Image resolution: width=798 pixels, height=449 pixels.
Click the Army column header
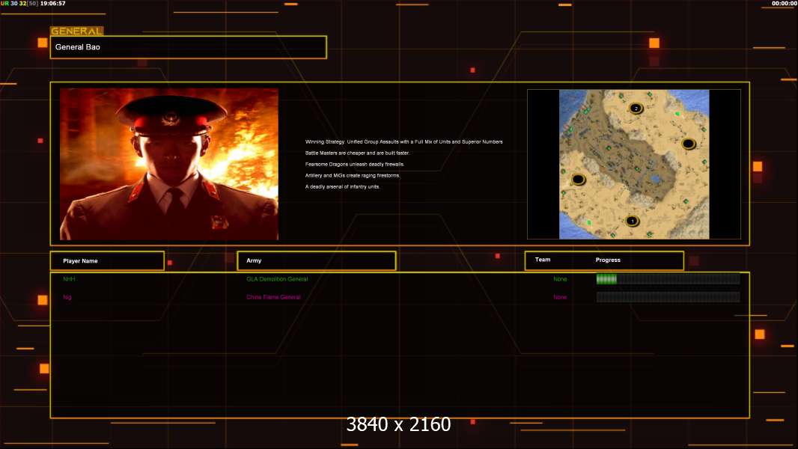[x=317, y=260]
